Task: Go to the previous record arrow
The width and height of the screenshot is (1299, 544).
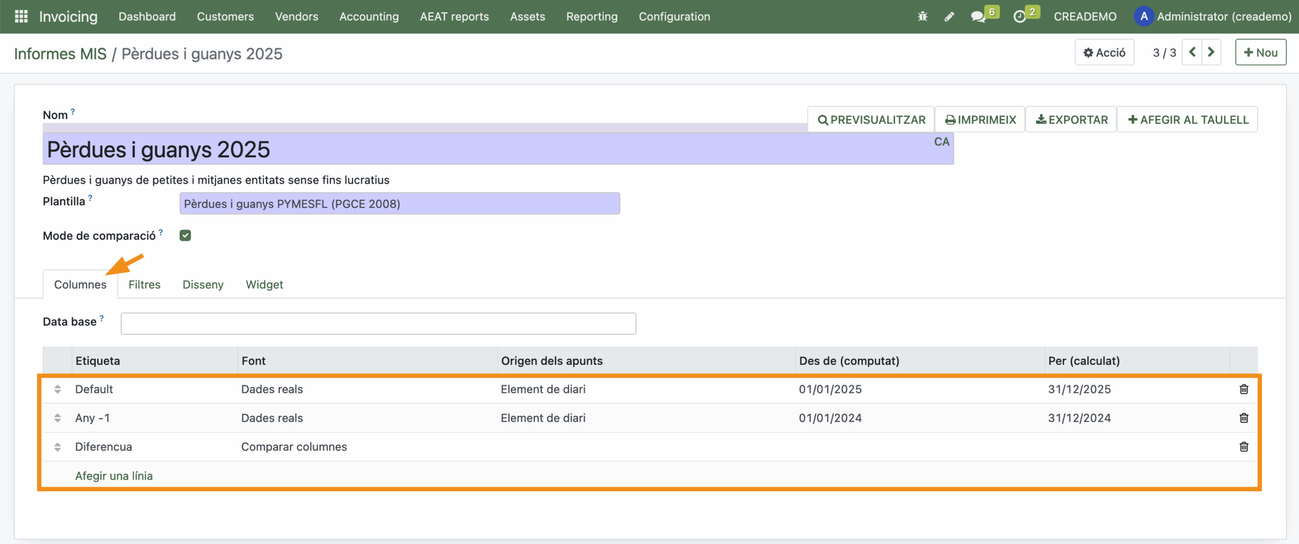Action: [x=1192, y=53]
